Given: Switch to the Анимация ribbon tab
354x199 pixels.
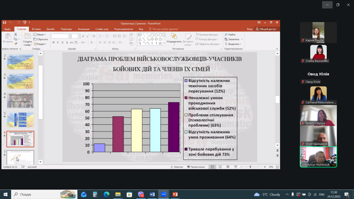Looking at the screenshot, I should [83, 29].
